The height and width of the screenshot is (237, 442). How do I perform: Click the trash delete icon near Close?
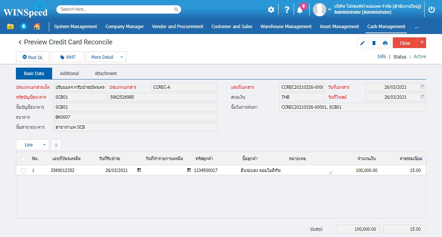[x=374, y=43]
